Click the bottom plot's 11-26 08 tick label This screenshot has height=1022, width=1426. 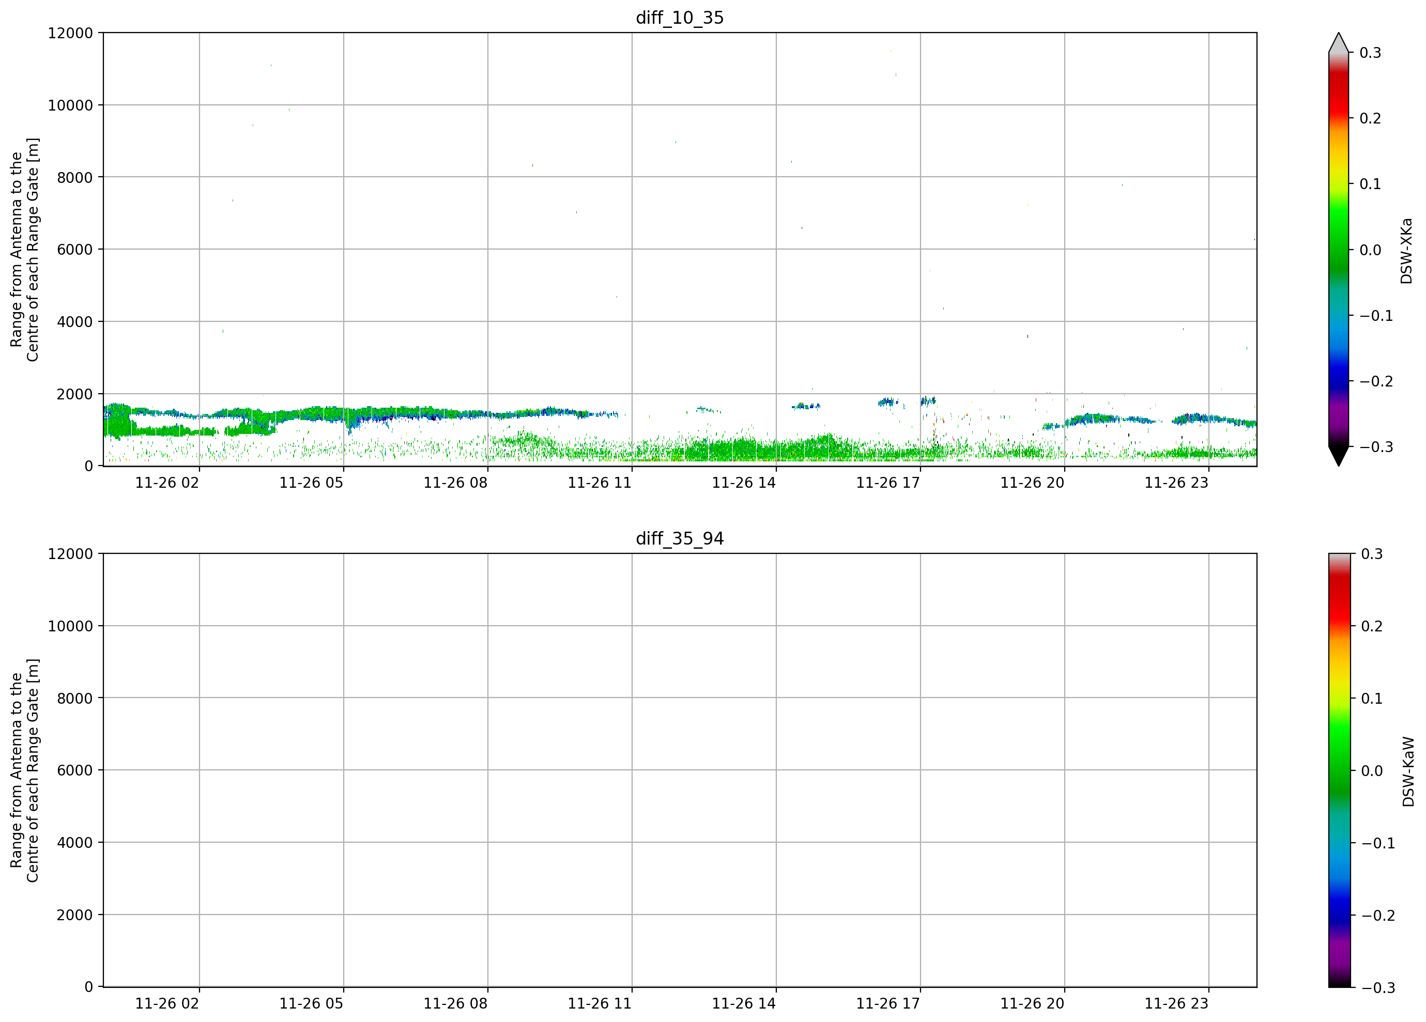coord(456,1004)
